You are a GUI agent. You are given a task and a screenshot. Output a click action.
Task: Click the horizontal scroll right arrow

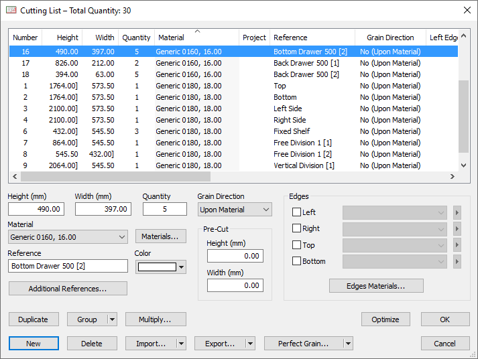pos(453,176)
